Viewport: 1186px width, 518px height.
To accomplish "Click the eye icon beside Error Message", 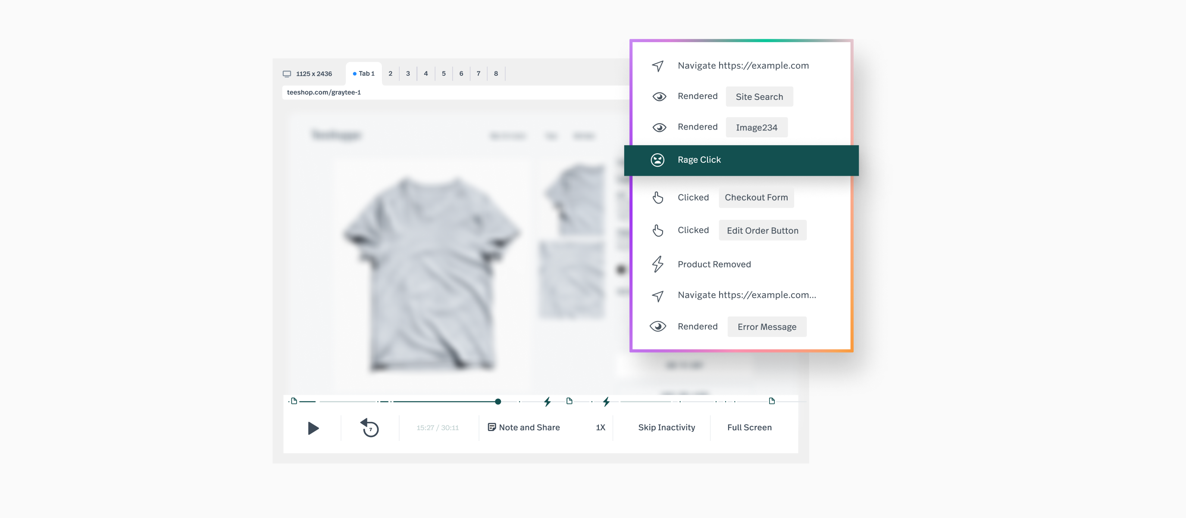I will click(x=657, y=327).
